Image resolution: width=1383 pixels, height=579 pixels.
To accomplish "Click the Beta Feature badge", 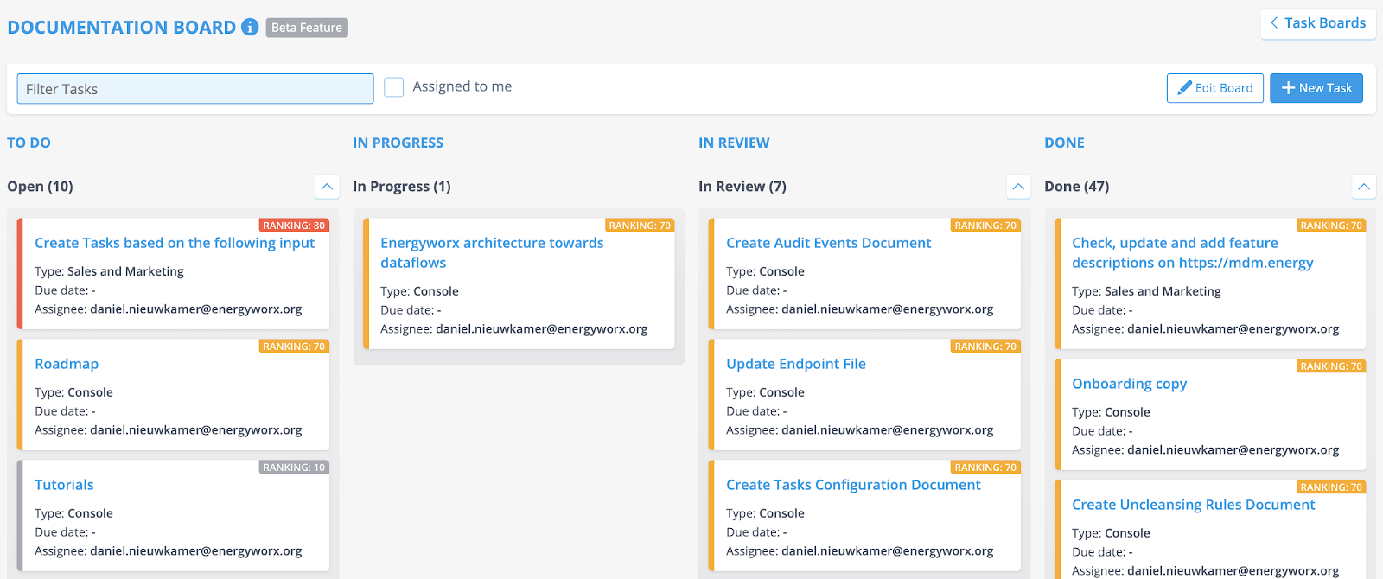I will coord(307,28).
